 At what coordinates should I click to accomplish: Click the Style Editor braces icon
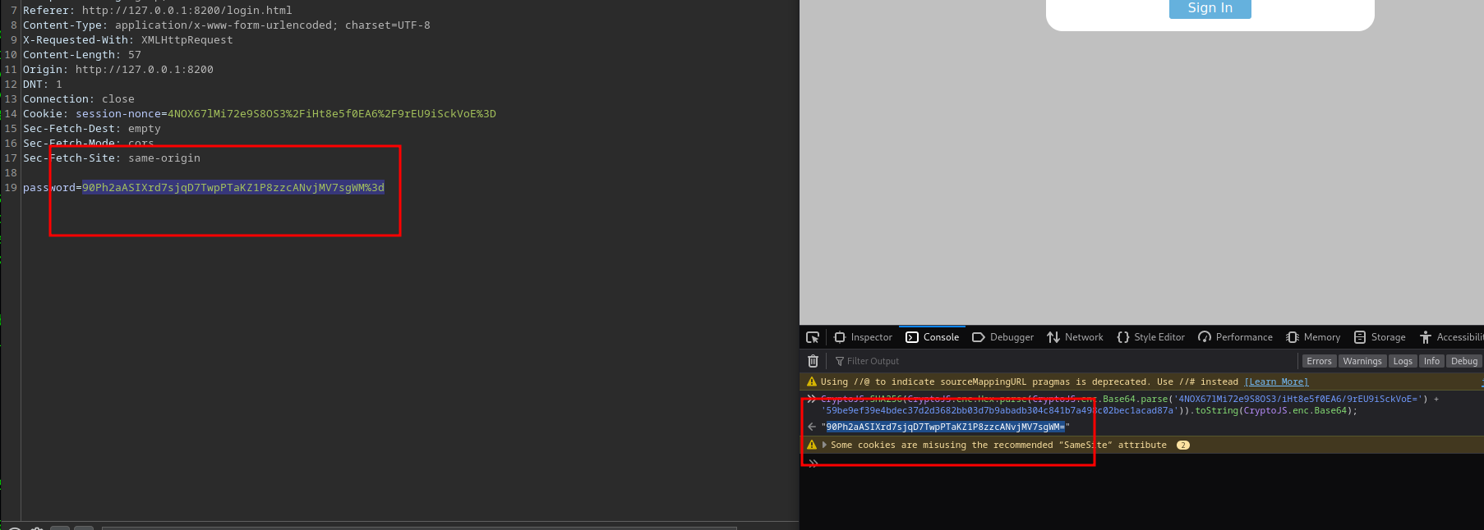[x=1122, y=337]
